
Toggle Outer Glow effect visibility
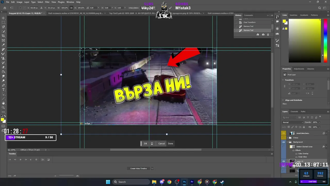coord(296,157)
